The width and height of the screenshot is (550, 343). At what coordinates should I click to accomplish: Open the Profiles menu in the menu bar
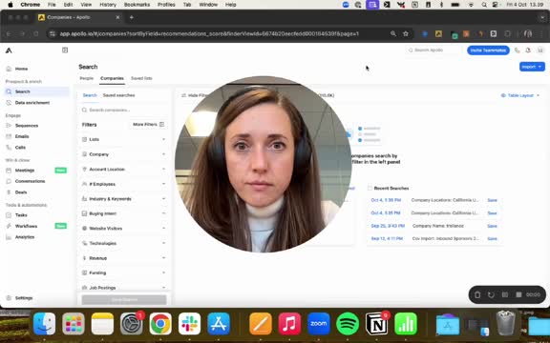click(x=166, y=5)
